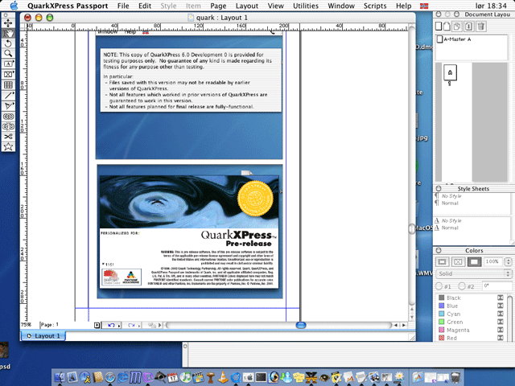Open the shade percentage stepper in Colors
The image size is (515, 386).
coord(508,261)
